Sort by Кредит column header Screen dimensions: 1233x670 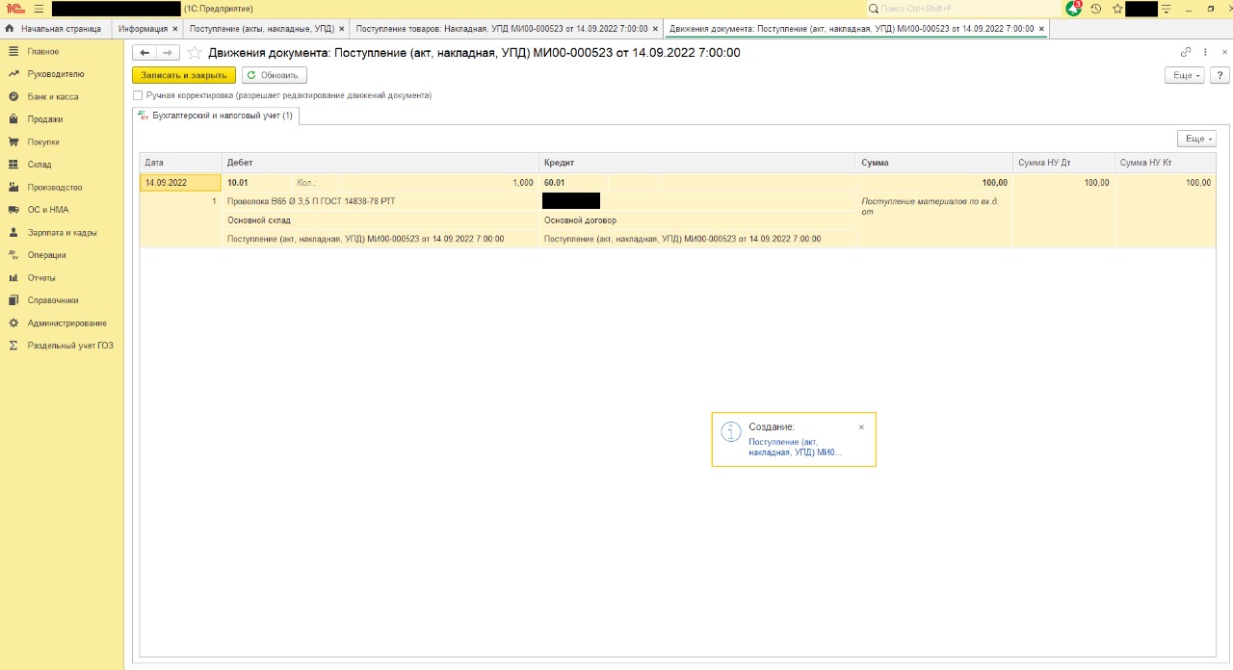coord(698,163)
